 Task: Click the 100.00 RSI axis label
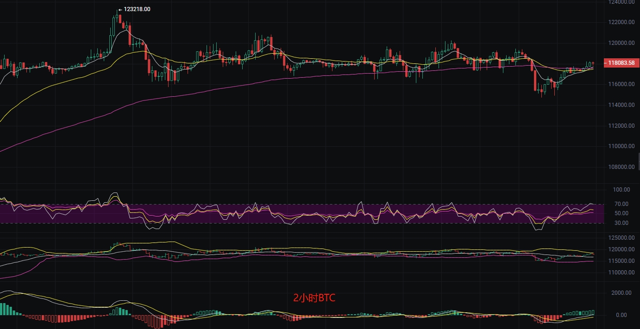click(621, 190)
